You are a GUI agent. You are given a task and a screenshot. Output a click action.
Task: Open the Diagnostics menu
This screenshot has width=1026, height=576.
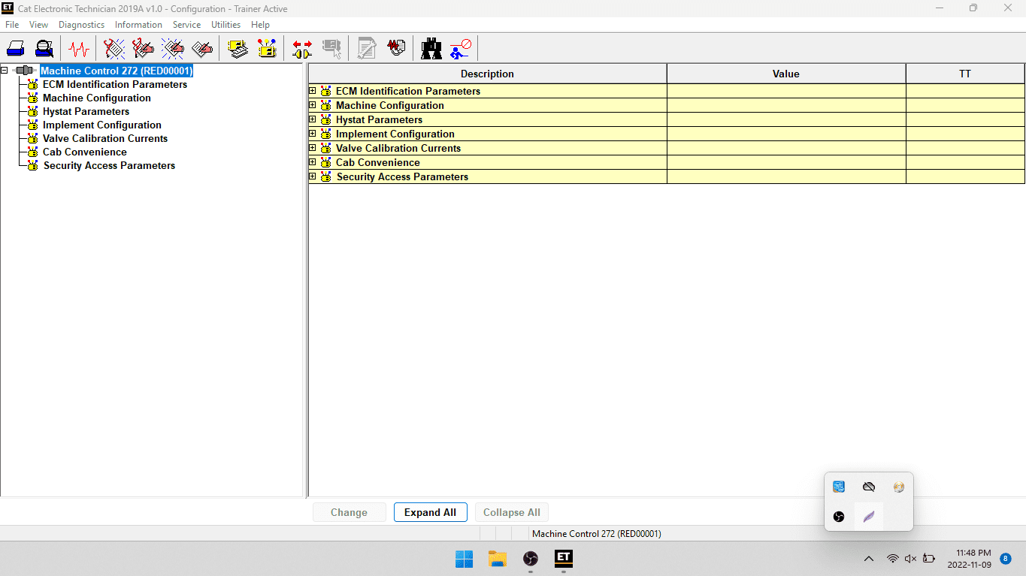click(81, 25)
